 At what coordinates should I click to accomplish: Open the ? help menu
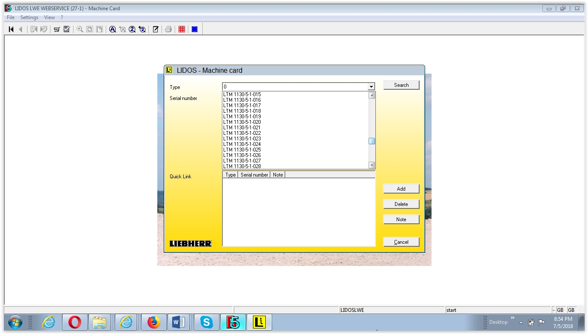[x=62, y=17]
